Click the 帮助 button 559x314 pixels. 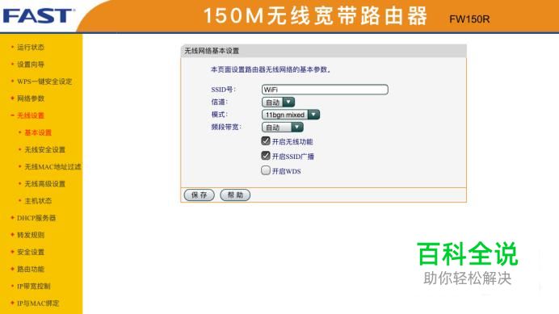(x=235, y=195)
